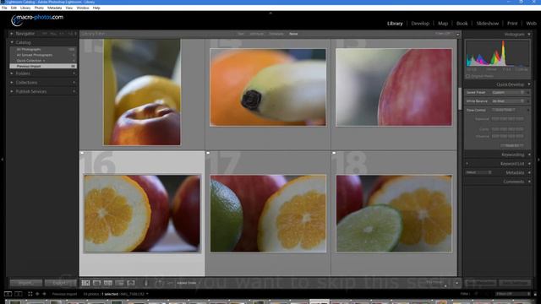Switch to the Map module
This screenshot has width=541, height=304.
coord(443,24)
